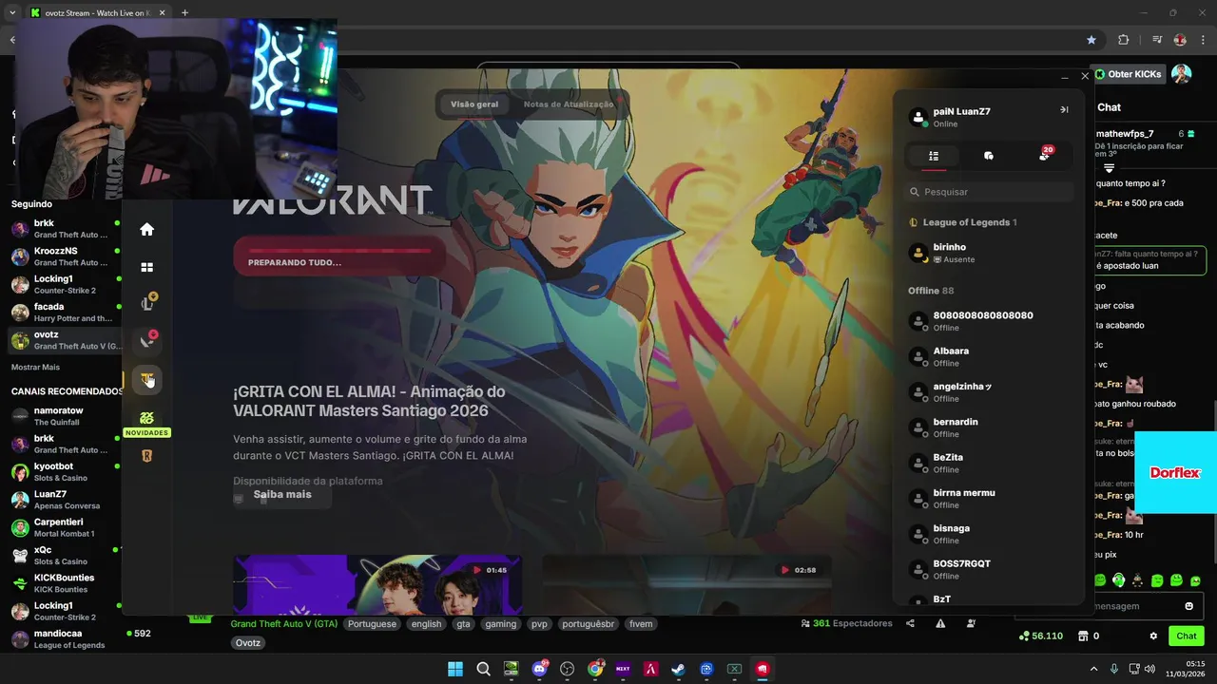The image size is (1217, 684).
Task: Click the english stream tag
Action: [426, 624]
